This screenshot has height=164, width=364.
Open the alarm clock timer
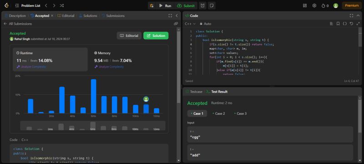(x=202, y=5)
